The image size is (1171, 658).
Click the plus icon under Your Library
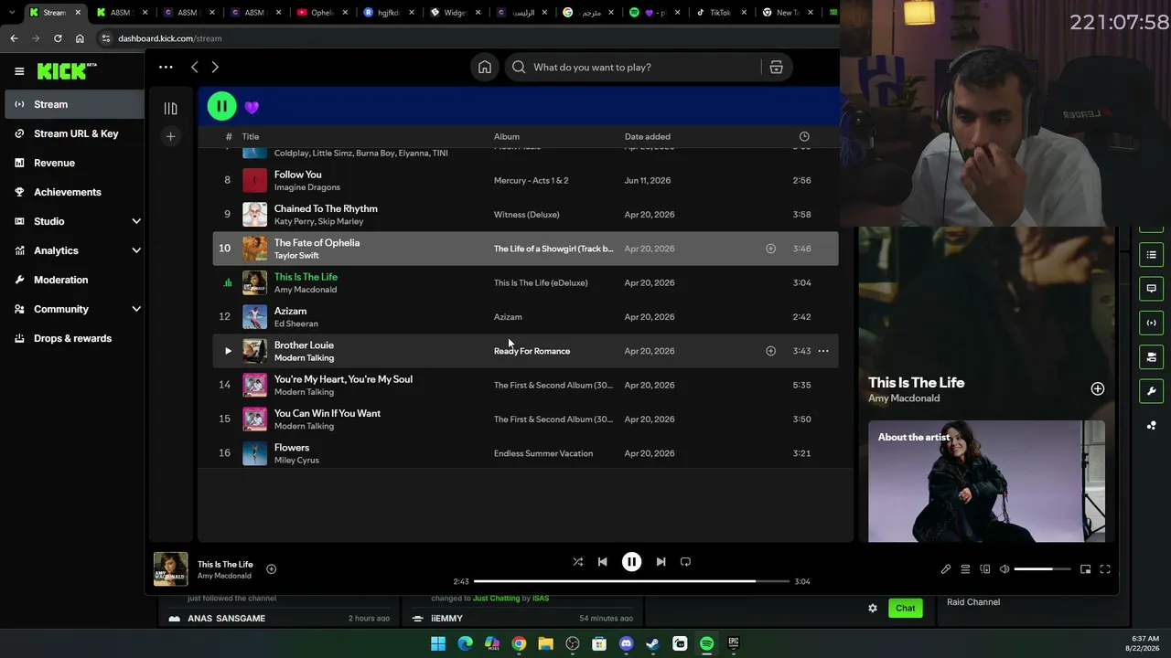point(170,136)
